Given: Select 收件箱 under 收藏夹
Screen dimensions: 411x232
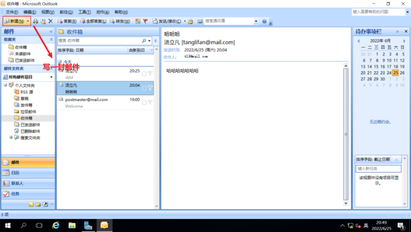Looking at the screenshot, I should coord(21,47).
